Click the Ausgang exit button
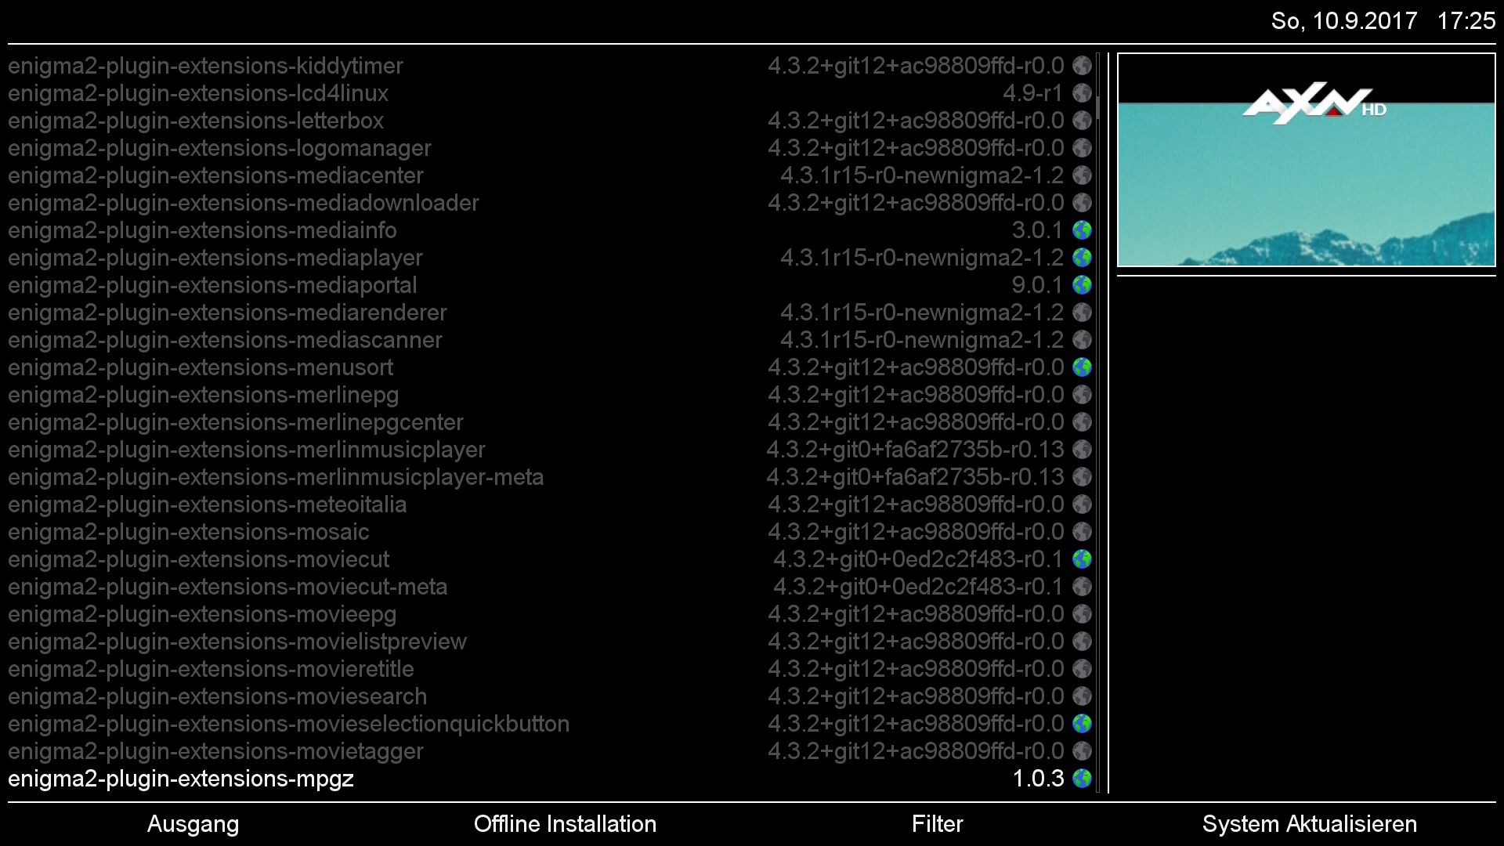Image resolution: width=1504 pixels, height=846 pixels. 193,824
